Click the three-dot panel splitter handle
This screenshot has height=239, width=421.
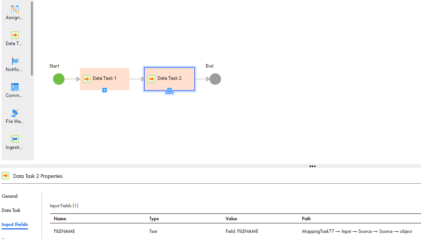313,166
